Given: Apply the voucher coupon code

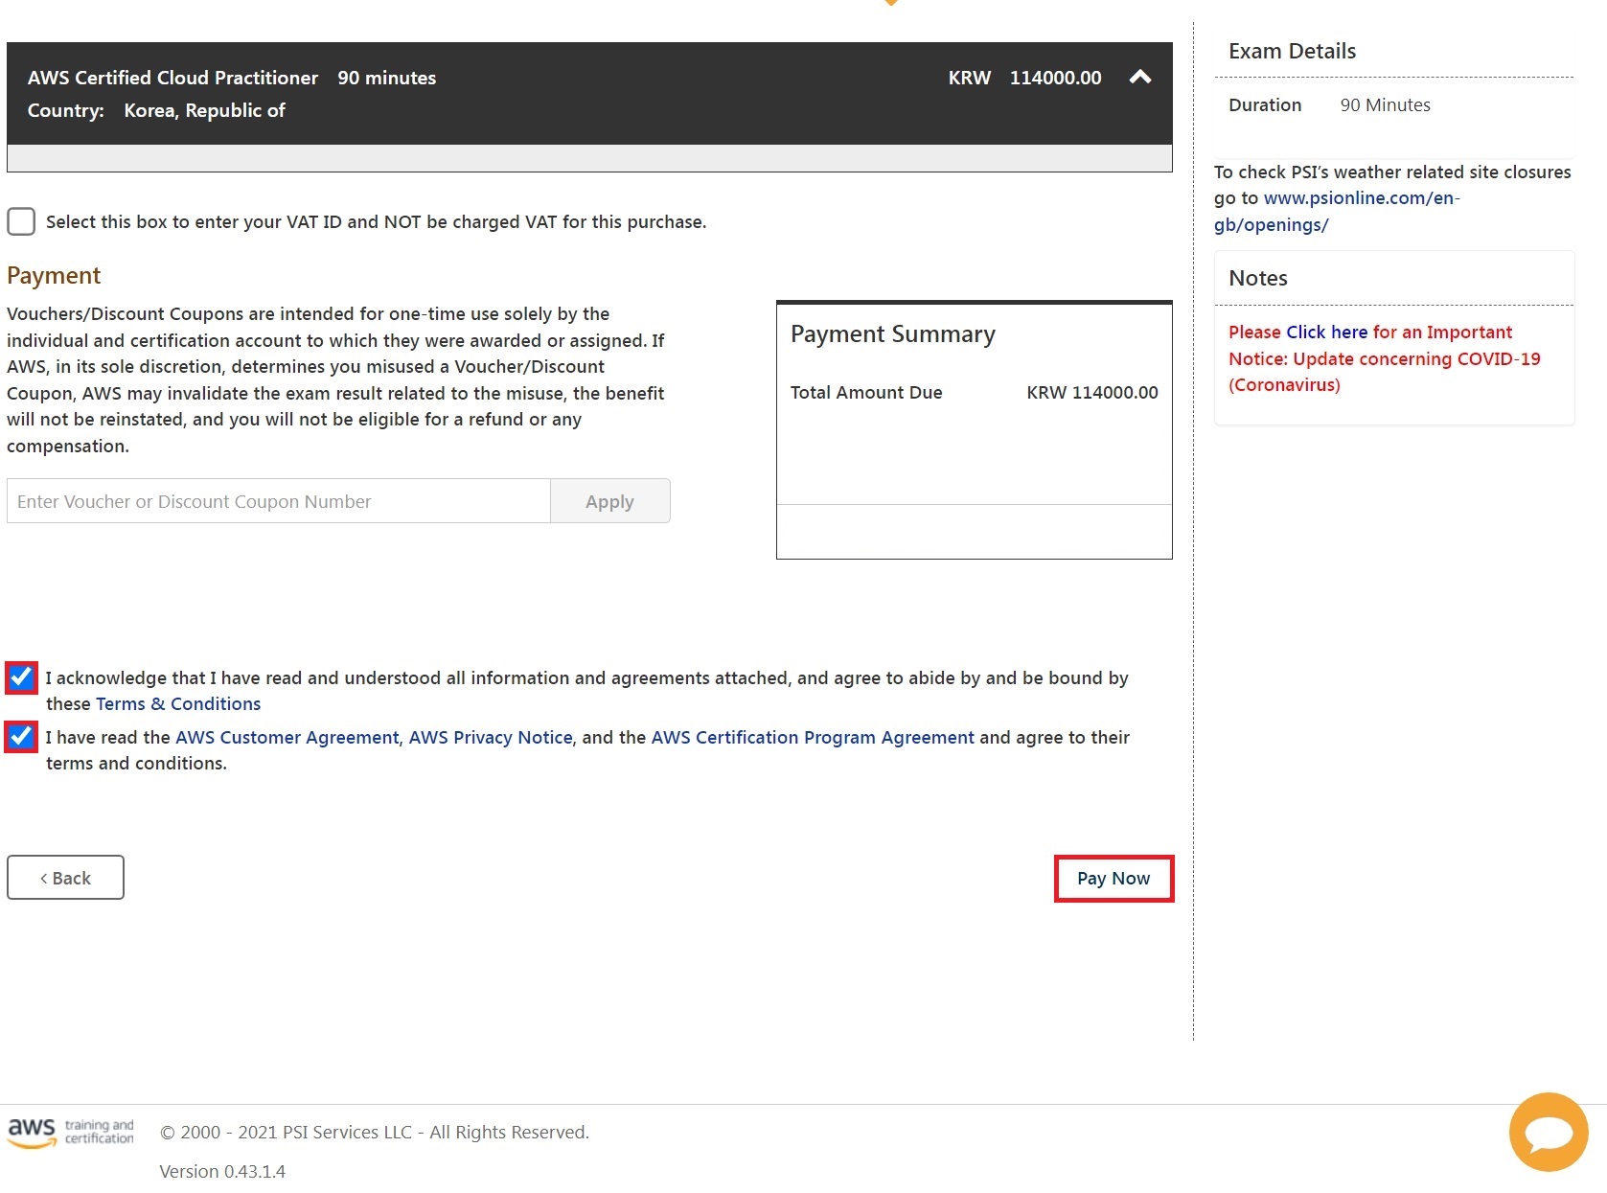Looking at the screenshot, I should (x=610, y=501).
